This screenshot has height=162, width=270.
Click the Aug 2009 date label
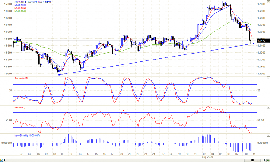(207, 157)
